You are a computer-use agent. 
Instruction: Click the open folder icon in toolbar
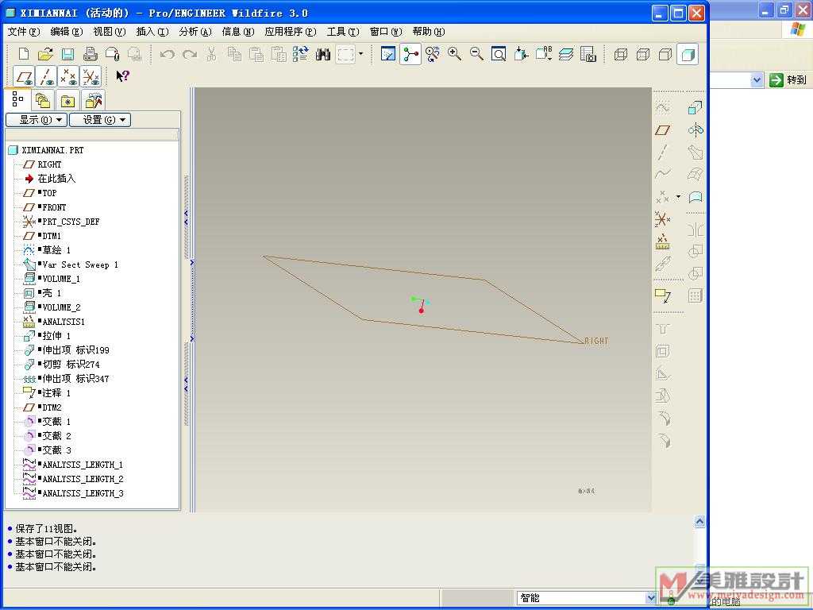point(45,54)
